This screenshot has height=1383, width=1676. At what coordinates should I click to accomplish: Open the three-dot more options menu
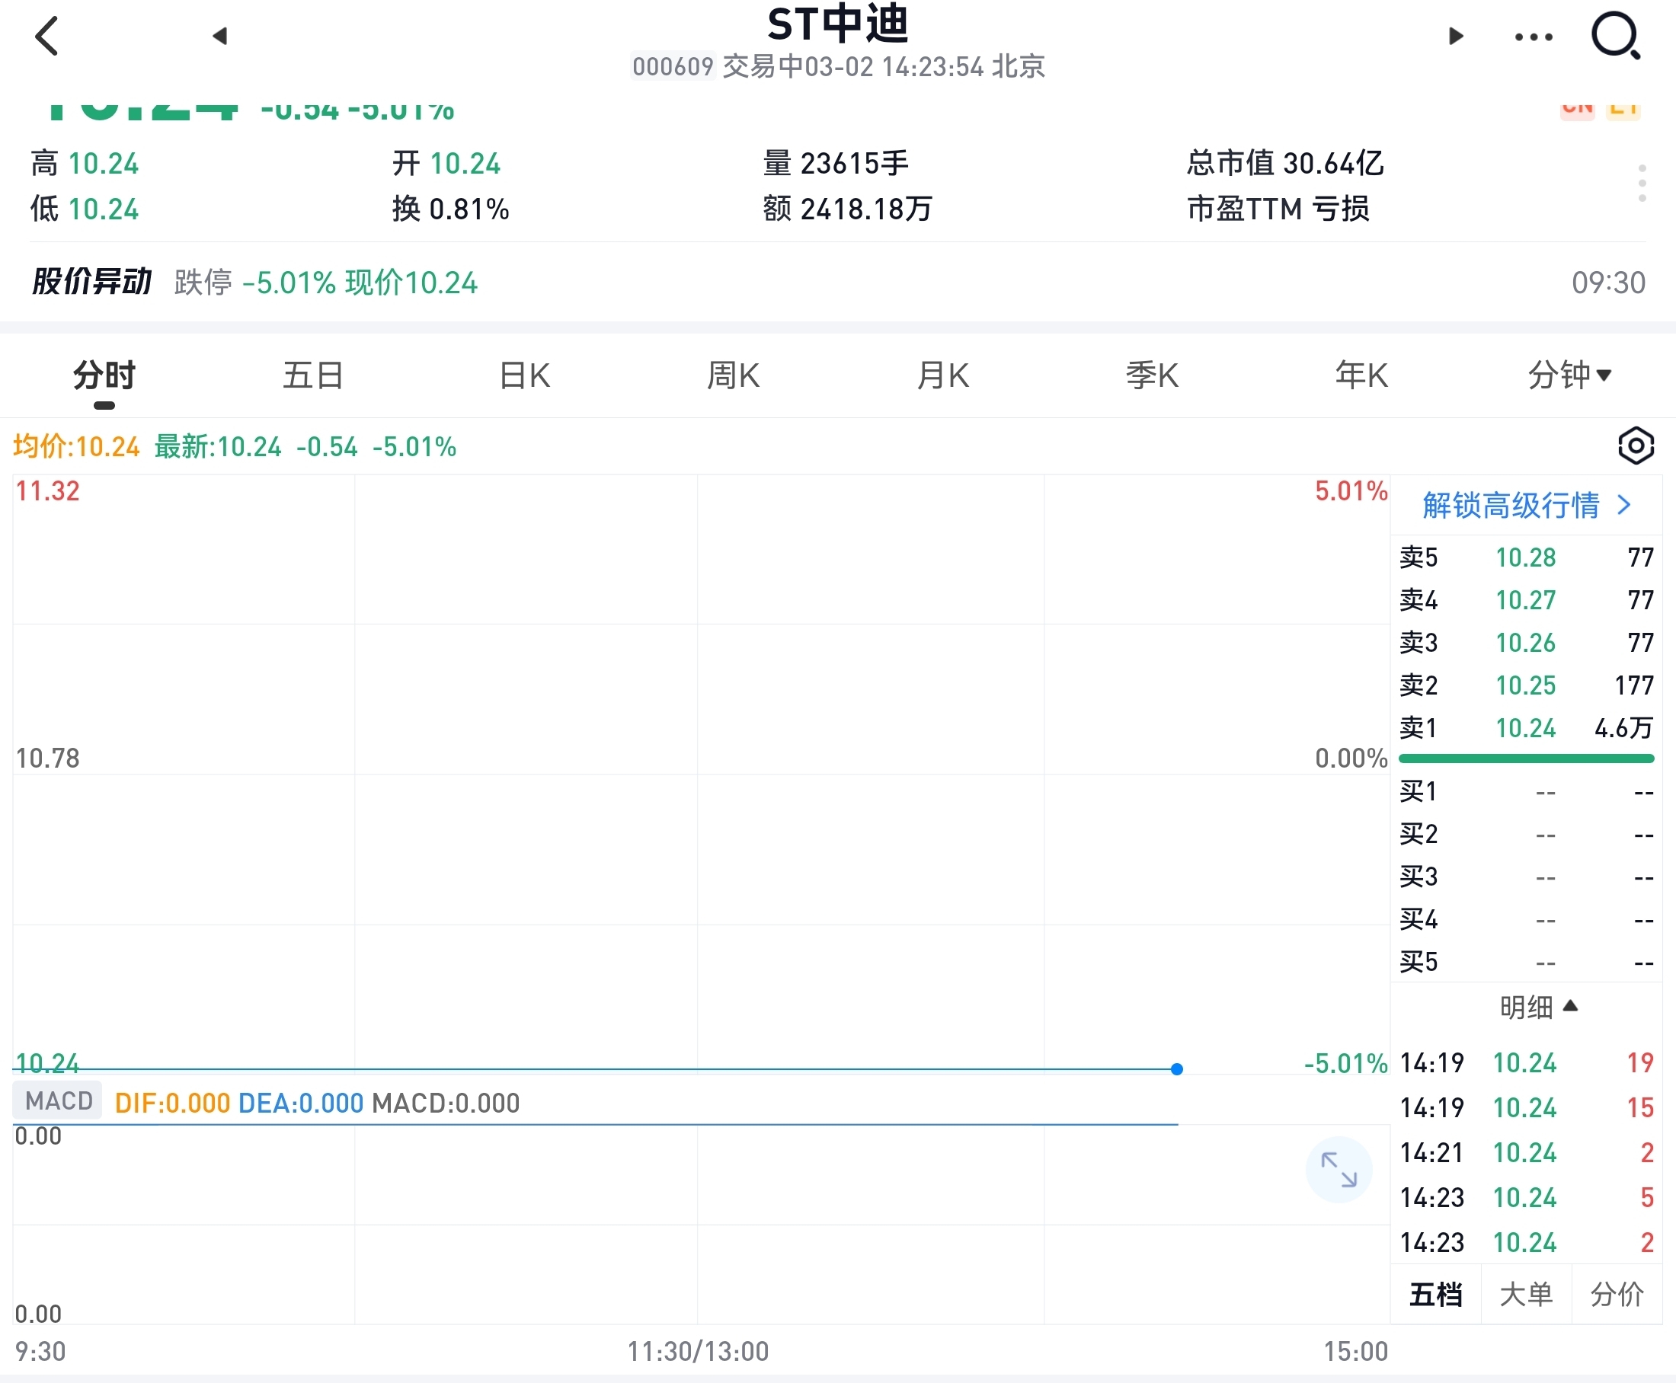coord(1533,37)
